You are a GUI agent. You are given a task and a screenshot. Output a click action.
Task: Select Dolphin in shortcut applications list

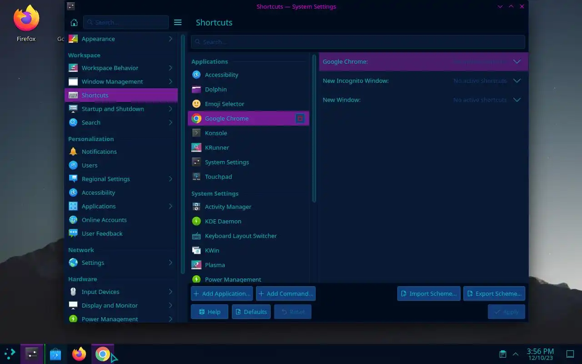[248, 89]
